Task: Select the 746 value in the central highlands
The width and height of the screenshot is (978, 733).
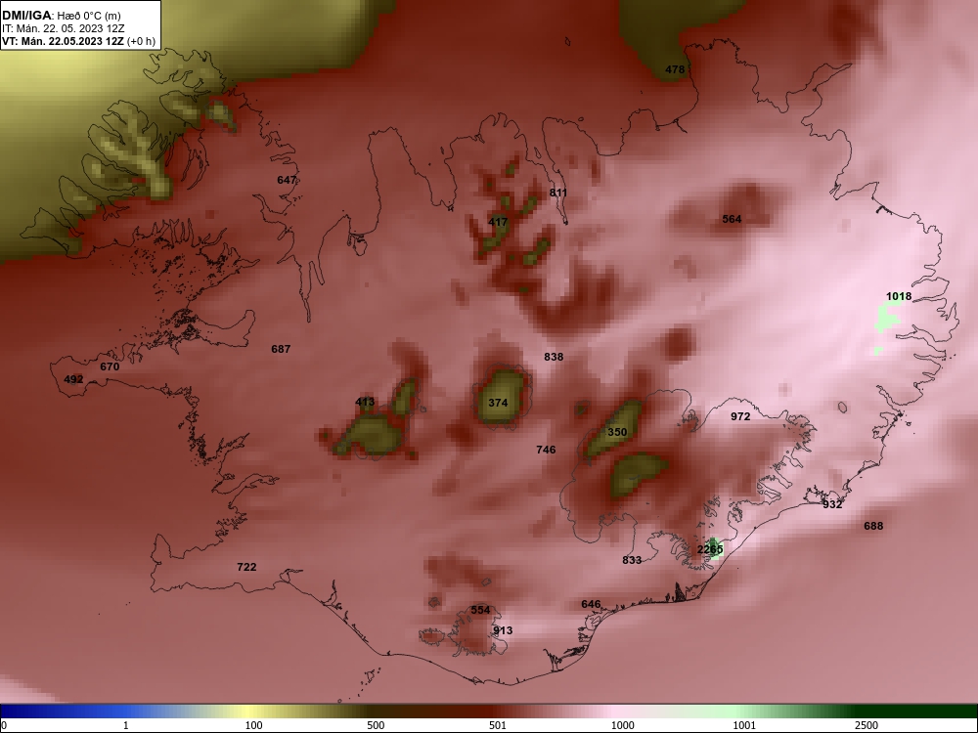Action: pos(546,450)
